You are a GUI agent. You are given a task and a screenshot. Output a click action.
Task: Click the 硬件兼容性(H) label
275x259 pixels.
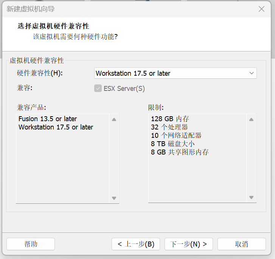[40, 73]
